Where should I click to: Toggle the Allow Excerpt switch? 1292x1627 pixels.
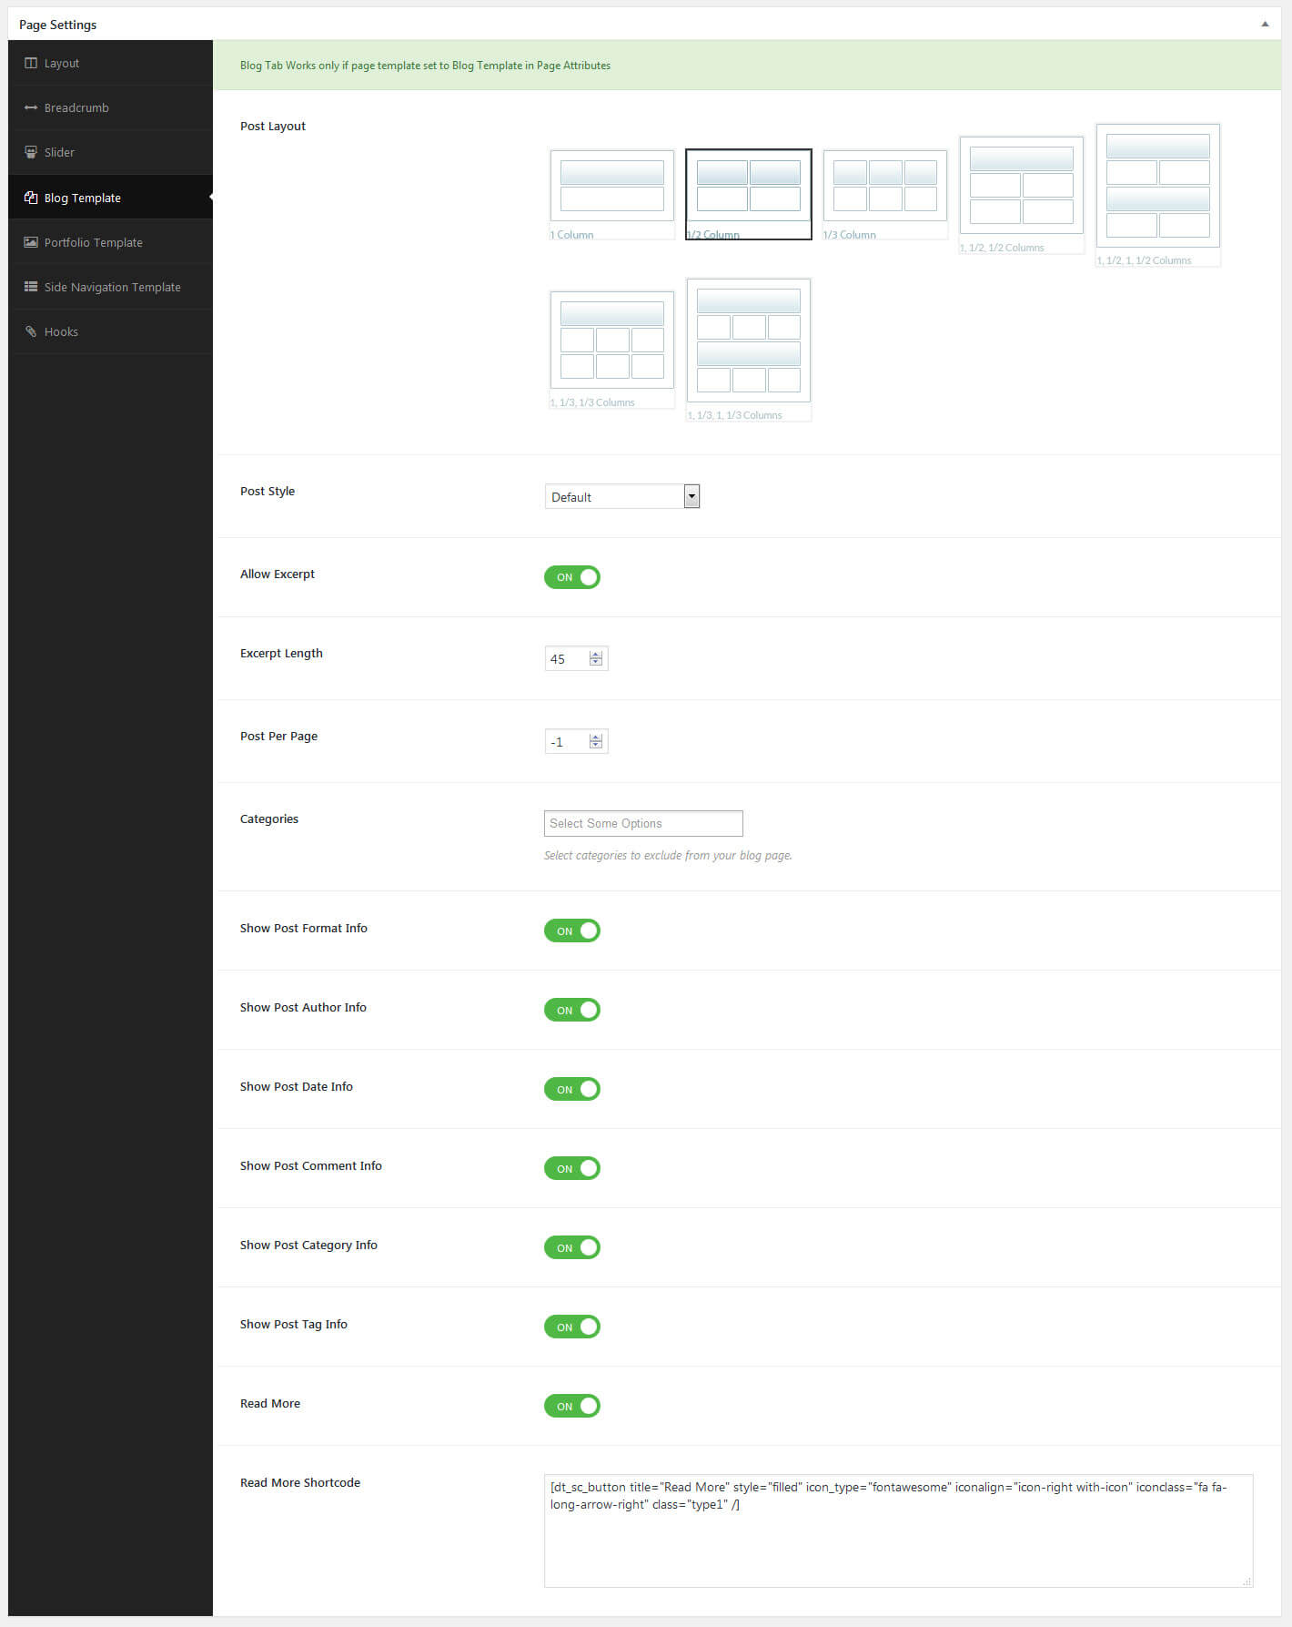[x=572, y=577]
